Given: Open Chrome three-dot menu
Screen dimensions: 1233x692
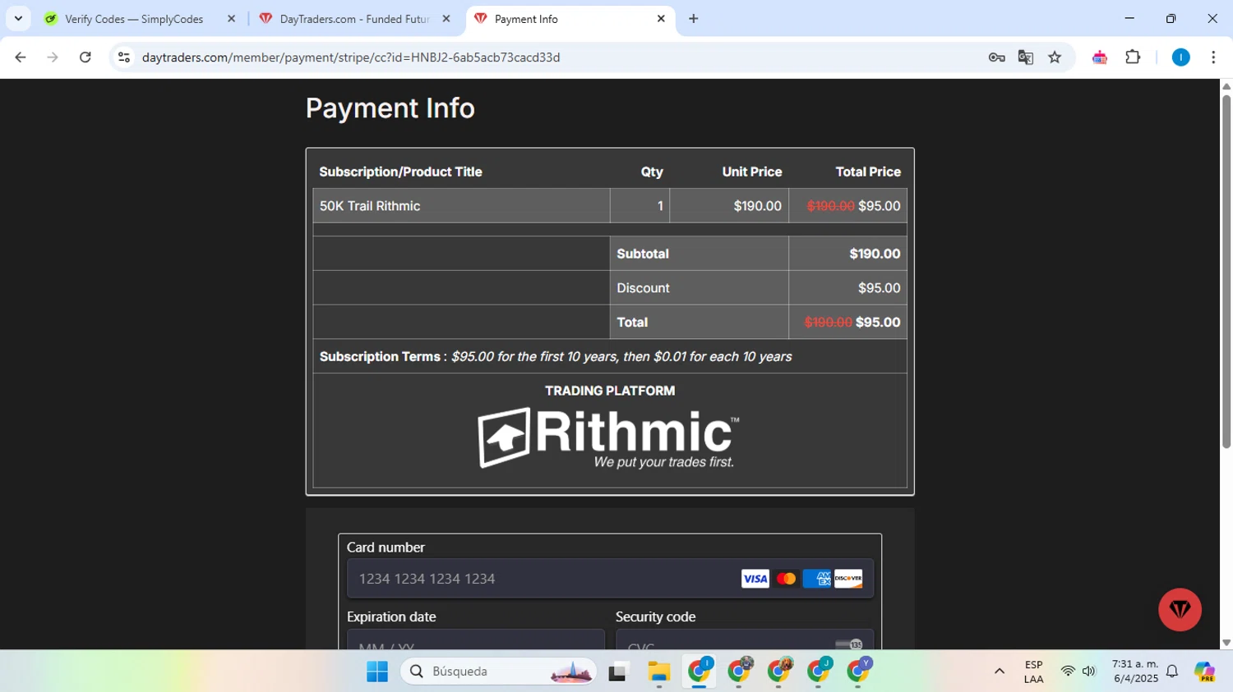Looking at the screenshot, I should click(1213, 57).
